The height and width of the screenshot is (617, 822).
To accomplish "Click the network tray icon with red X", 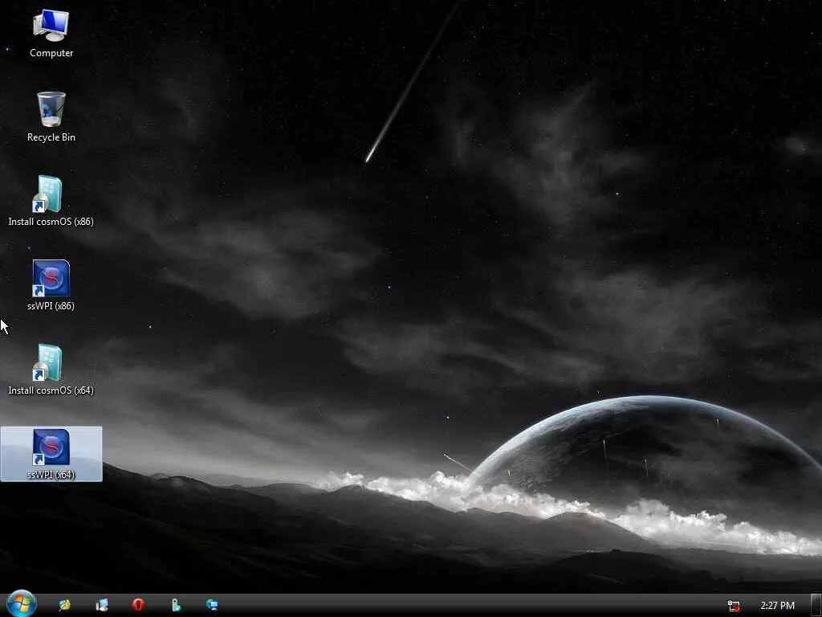I will click(734, 606).
